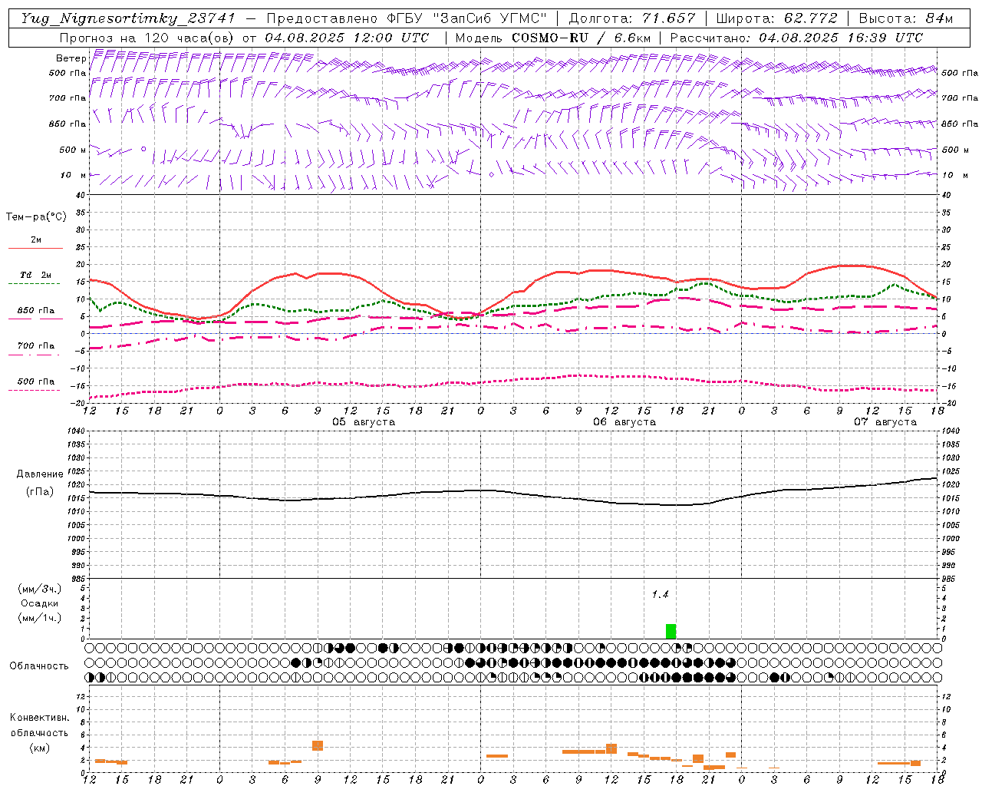Image resolution: width=982 pixels, height=786 pixels.
Task: Click the '10 м' wind level label on left
Action: pos(73,175)
